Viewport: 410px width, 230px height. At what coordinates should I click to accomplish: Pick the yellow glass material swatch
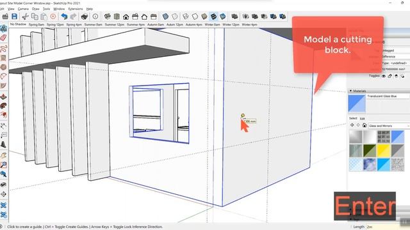(384, 151)
